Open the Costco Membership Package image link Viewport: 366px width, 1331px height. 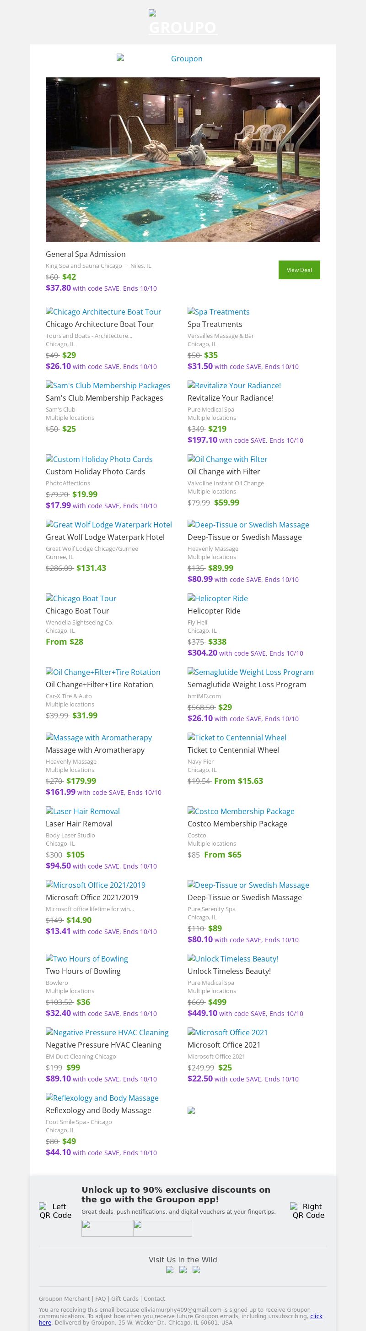coord(241,811)
